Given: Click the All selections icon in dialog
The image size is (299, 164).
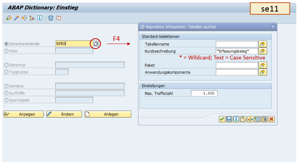Looking at the screenshot, I should tap(250, 119).
